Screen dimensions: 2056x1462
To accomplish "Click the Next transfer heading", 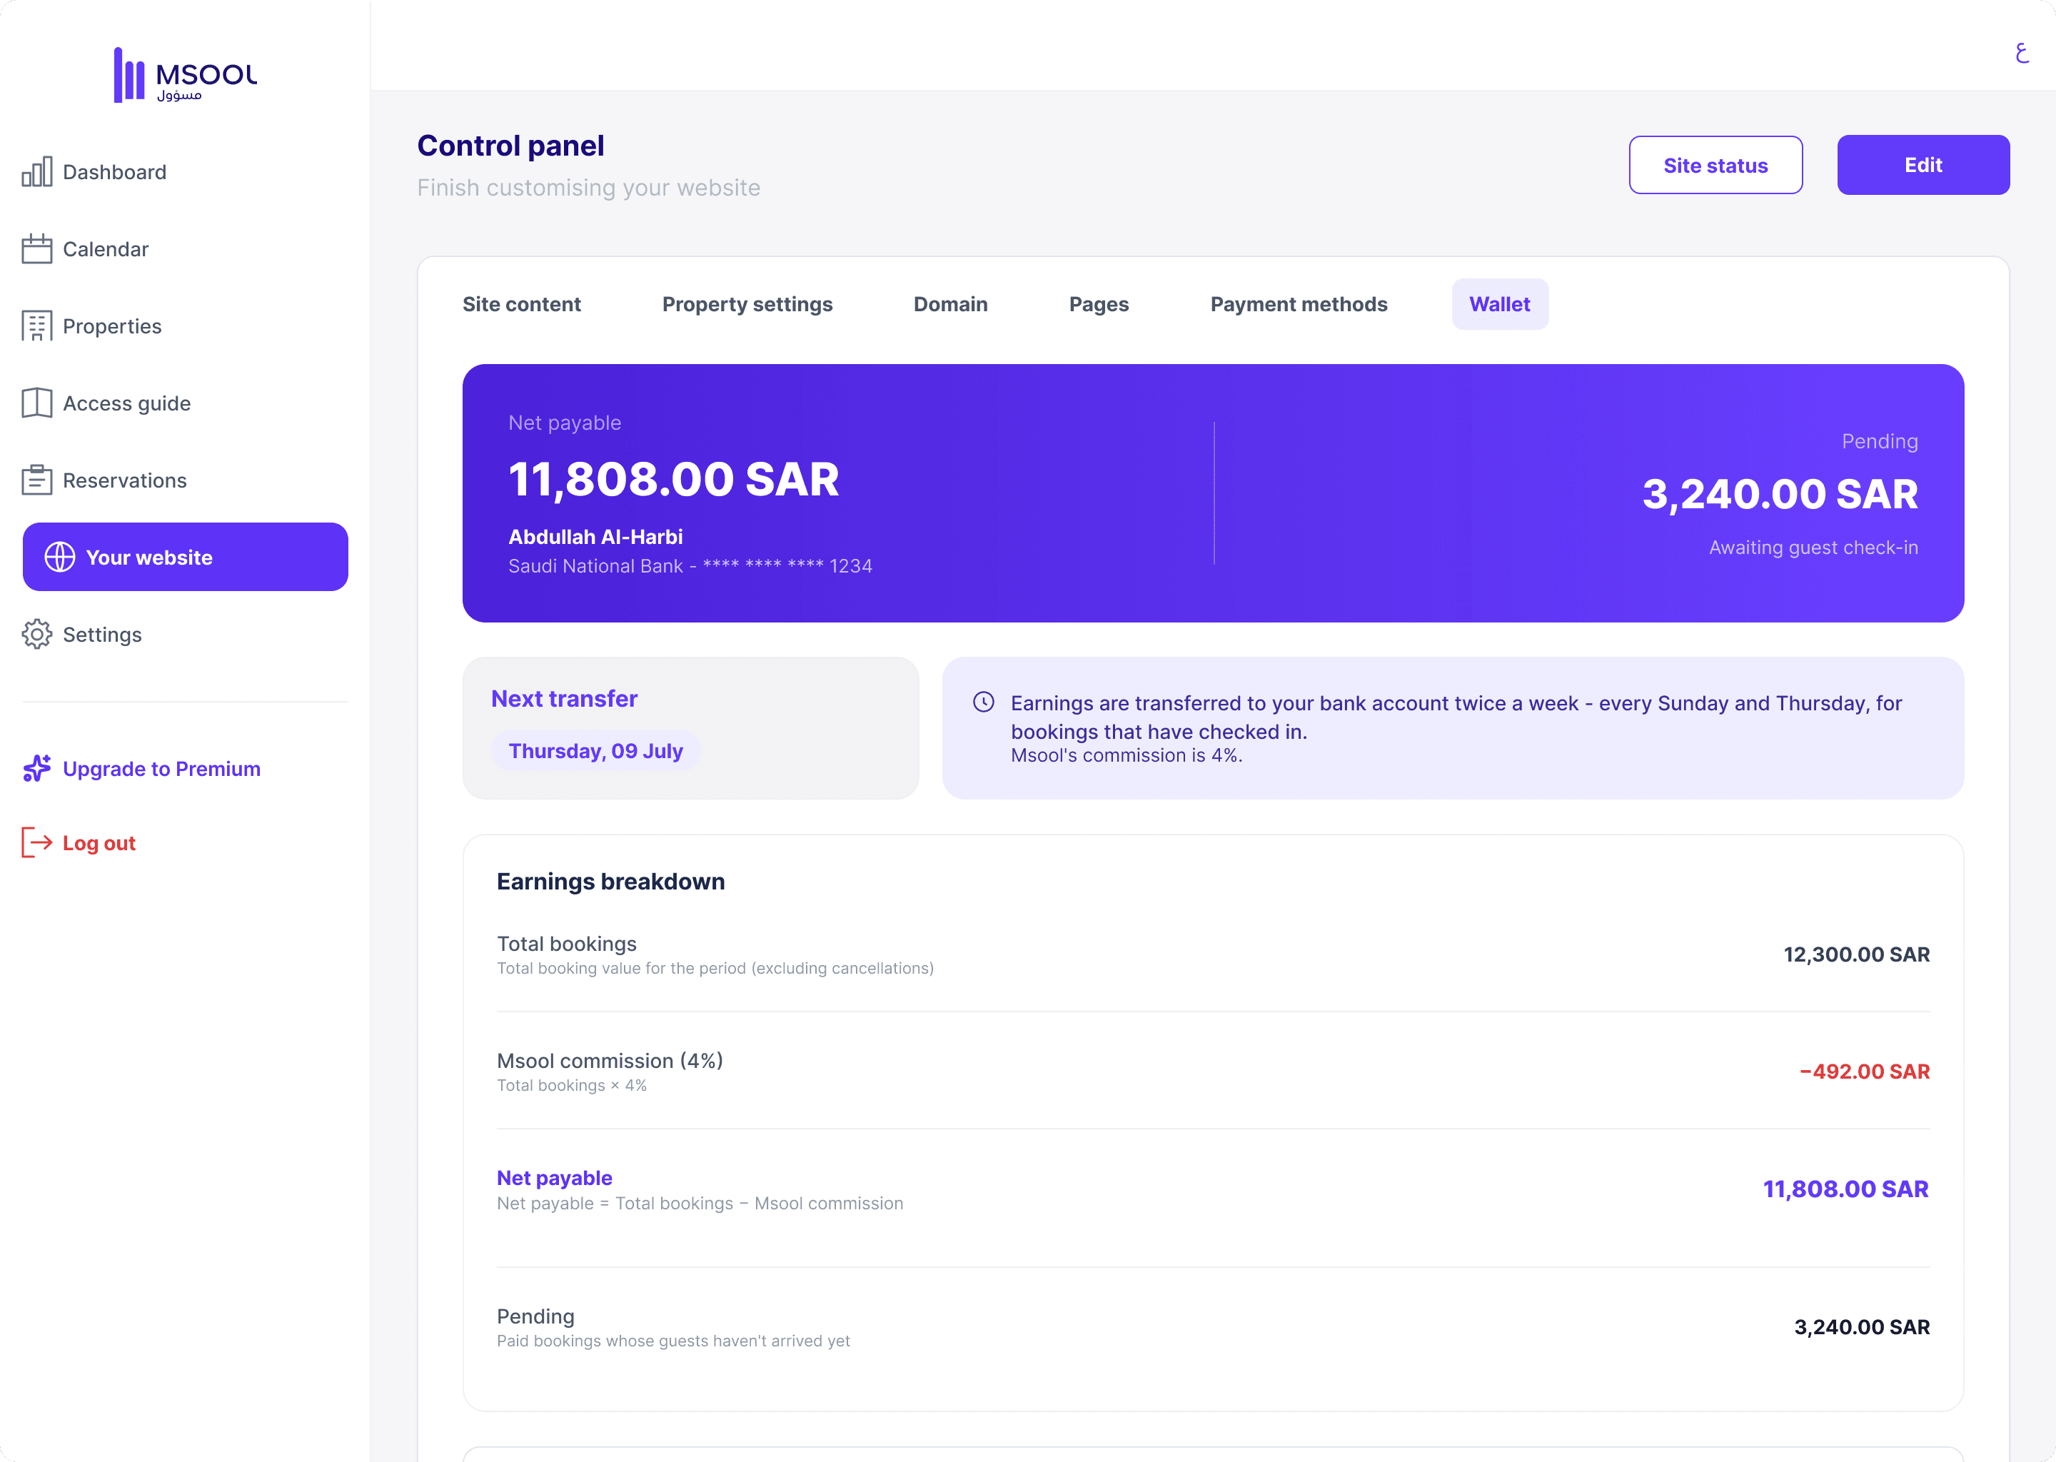I will [565, 699].
